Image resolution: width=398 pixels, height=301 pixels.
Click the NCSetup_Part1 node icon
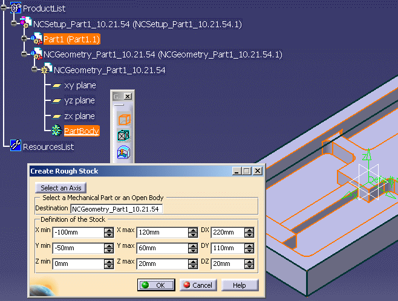pyautogui.click(x=27, y=24)
